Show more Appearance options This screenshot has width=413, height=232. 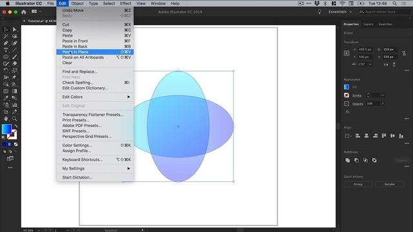click(407, 119)
